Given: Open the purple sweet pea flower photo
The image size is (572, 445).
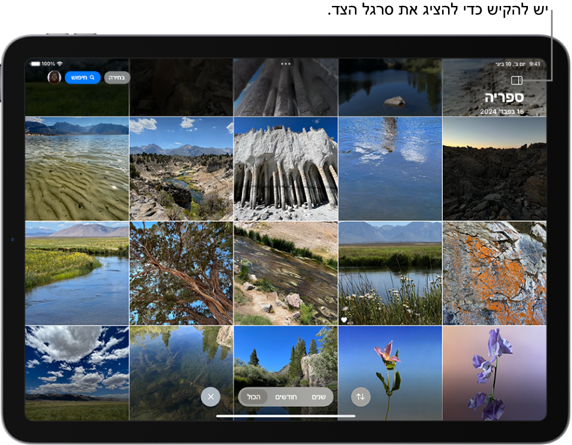Looking at the screenshot, I should point(495,373).
